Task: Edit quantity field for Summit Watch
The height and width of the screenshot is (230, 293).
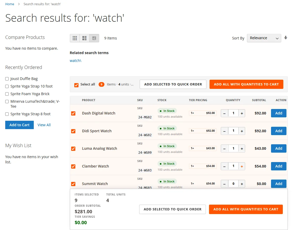Action: click(233, 184)
